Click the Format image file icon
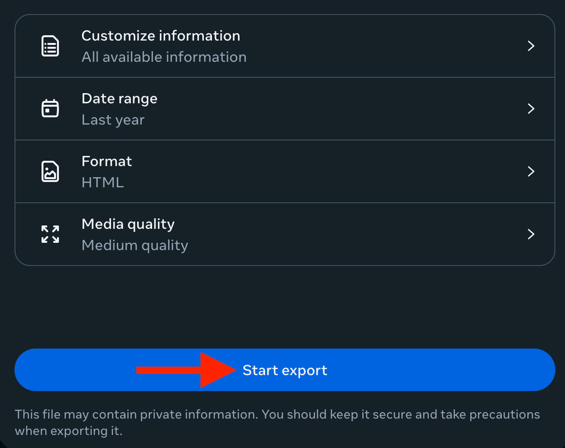The width and height of the screenshot is (565, 448). [50, 171]
